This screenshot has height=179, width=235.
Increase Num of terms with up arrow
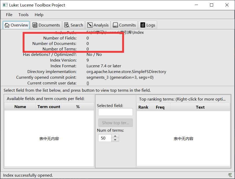pyautogui.click(x=115, y=136)
